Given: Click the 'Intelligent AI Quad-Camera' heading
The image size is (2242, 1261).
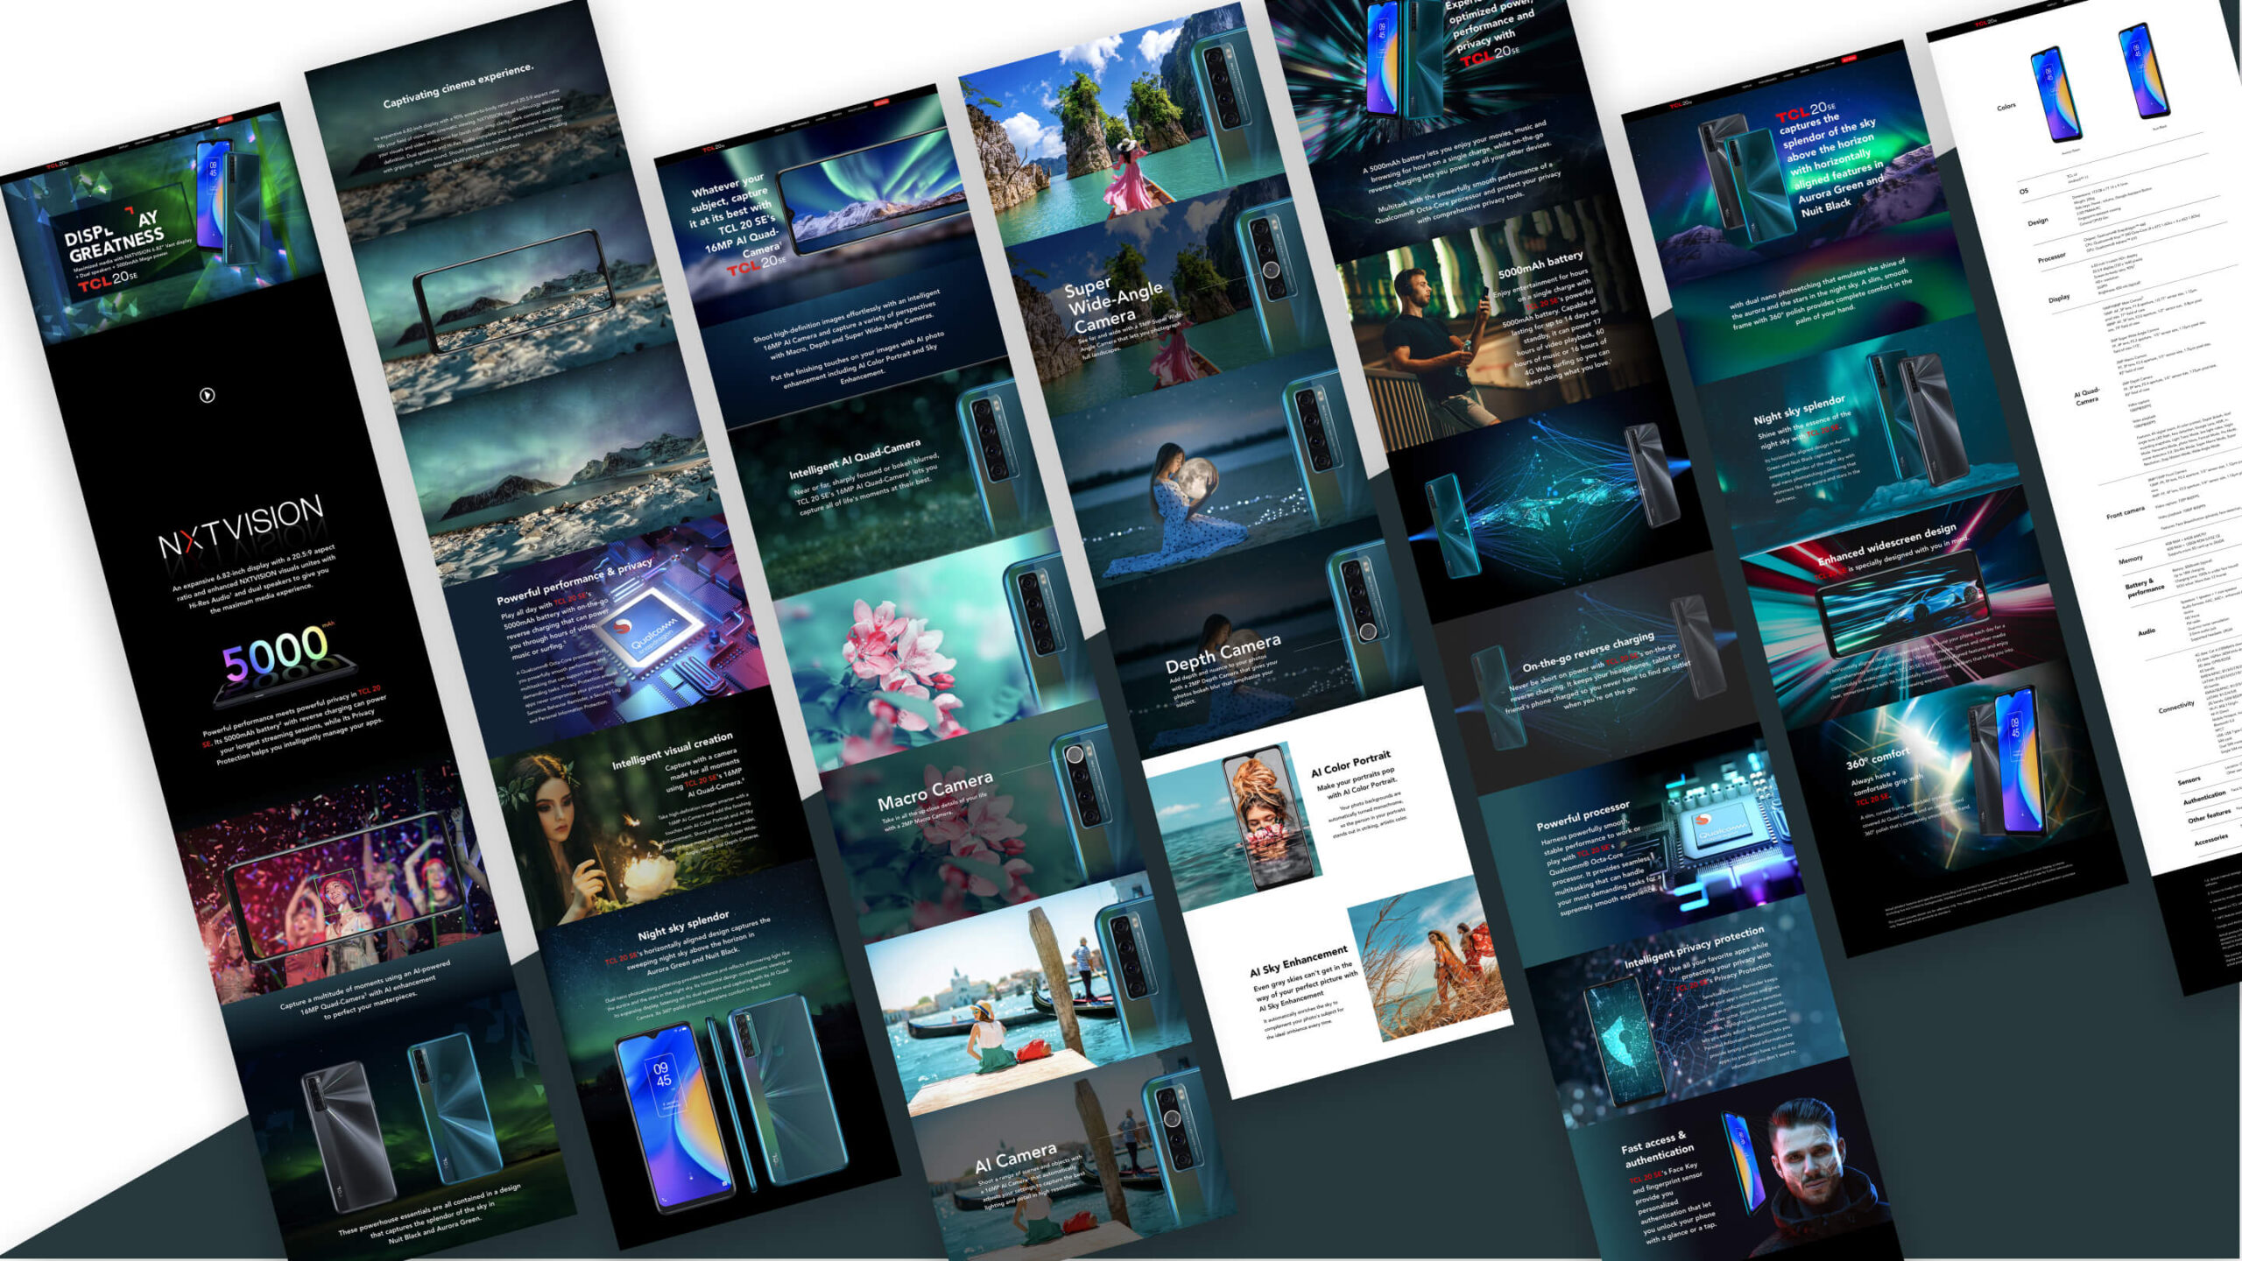Looking at the screenshot, I should tap(855, 458).
